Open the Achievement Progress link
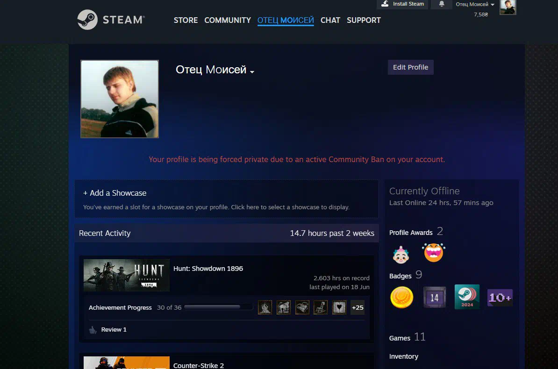This screenshot has width=558, height=369. (x=120, y=307)
